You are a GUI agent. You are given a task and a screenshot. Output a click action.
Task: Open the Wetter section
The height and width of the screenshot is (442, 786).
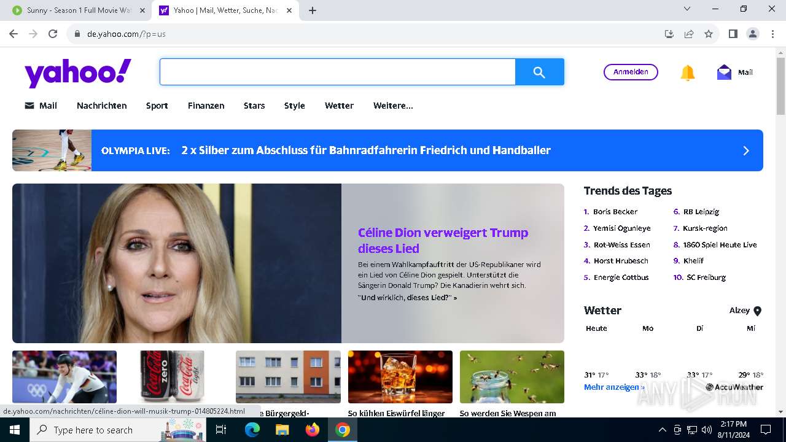[339, 106]
